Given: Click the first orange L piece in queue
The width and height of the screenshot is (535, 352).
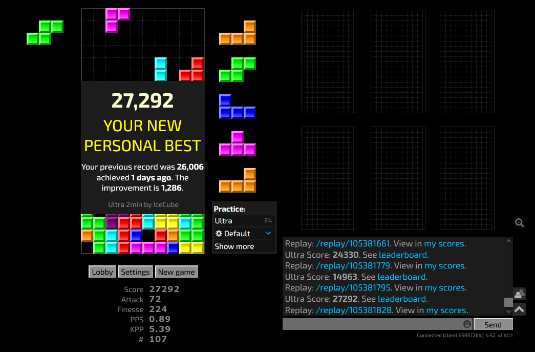Looking at the screenshot, I should [238, 33].
